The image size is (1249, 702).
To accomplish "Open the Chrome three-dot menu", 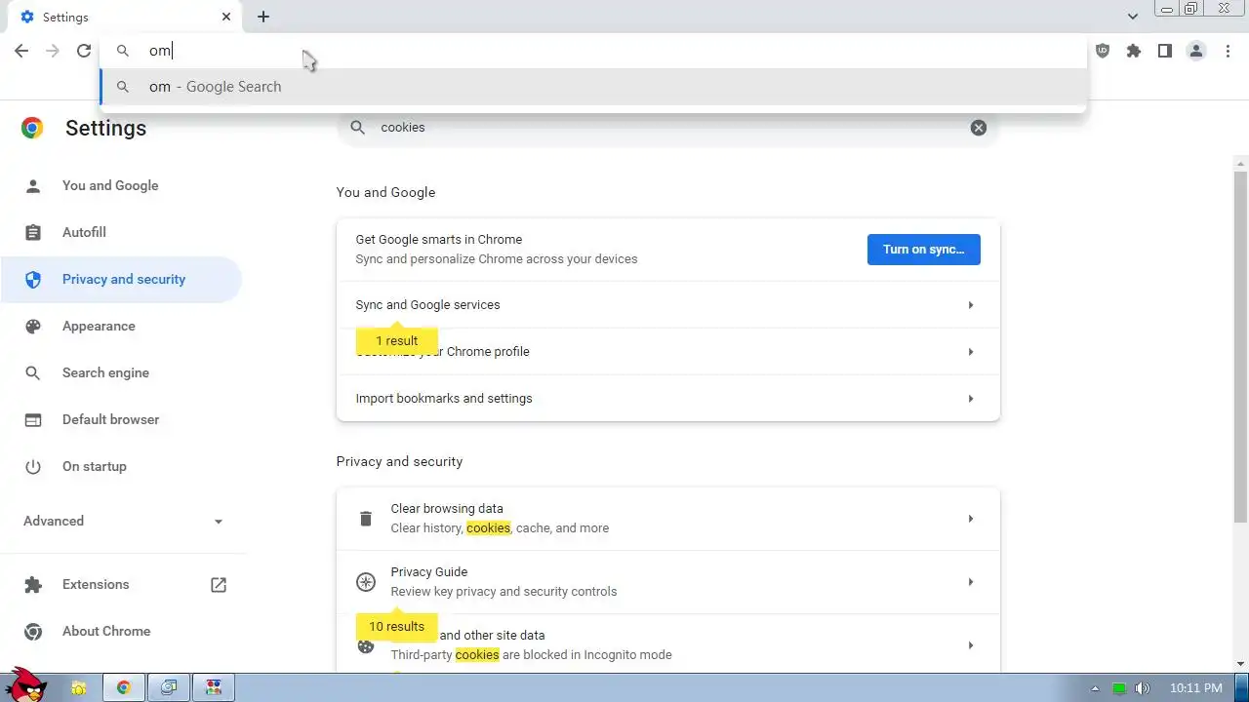I will coord(1228,51).
